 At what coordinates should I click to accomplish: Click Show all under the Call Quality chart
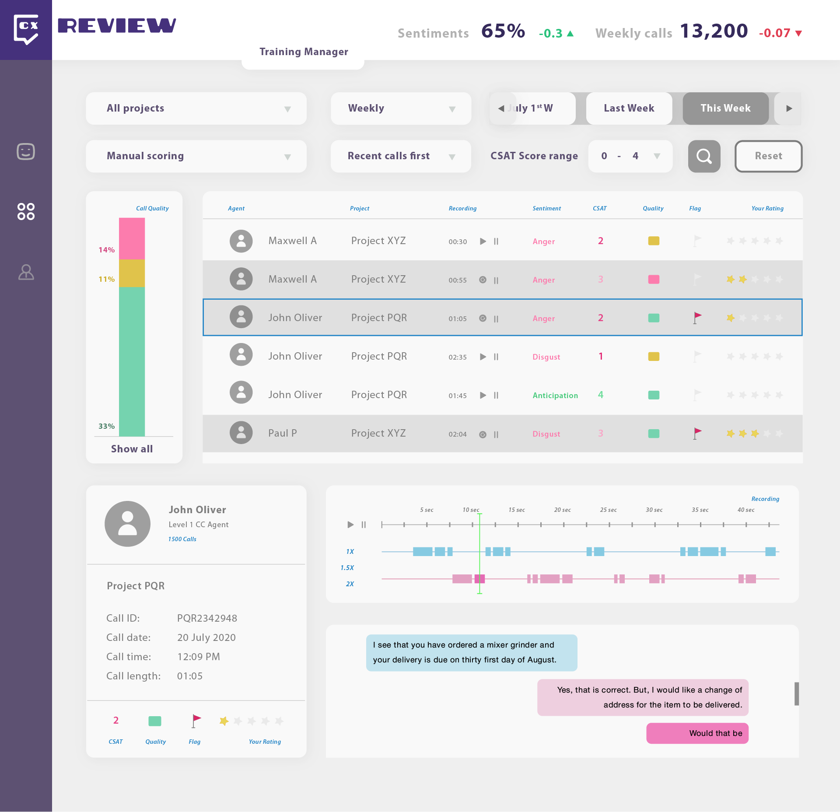point(132,449)
